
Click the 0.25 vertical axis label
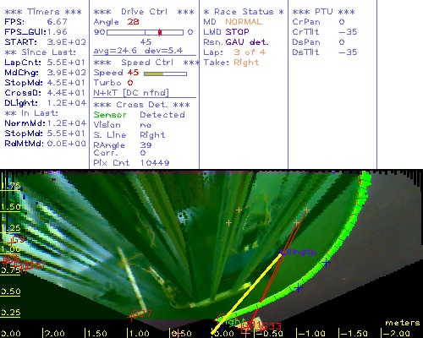11,313
